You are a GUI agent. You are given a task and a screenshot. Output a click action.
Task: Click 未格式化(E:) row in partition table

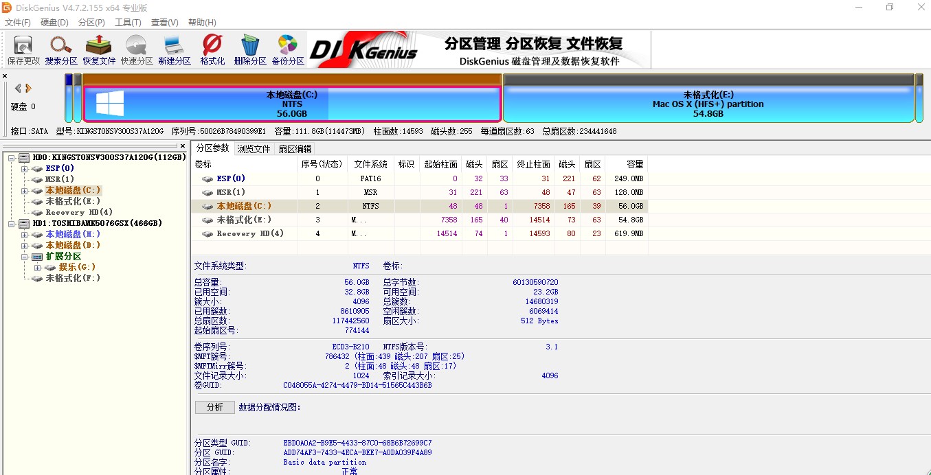[x=419, y=220]
